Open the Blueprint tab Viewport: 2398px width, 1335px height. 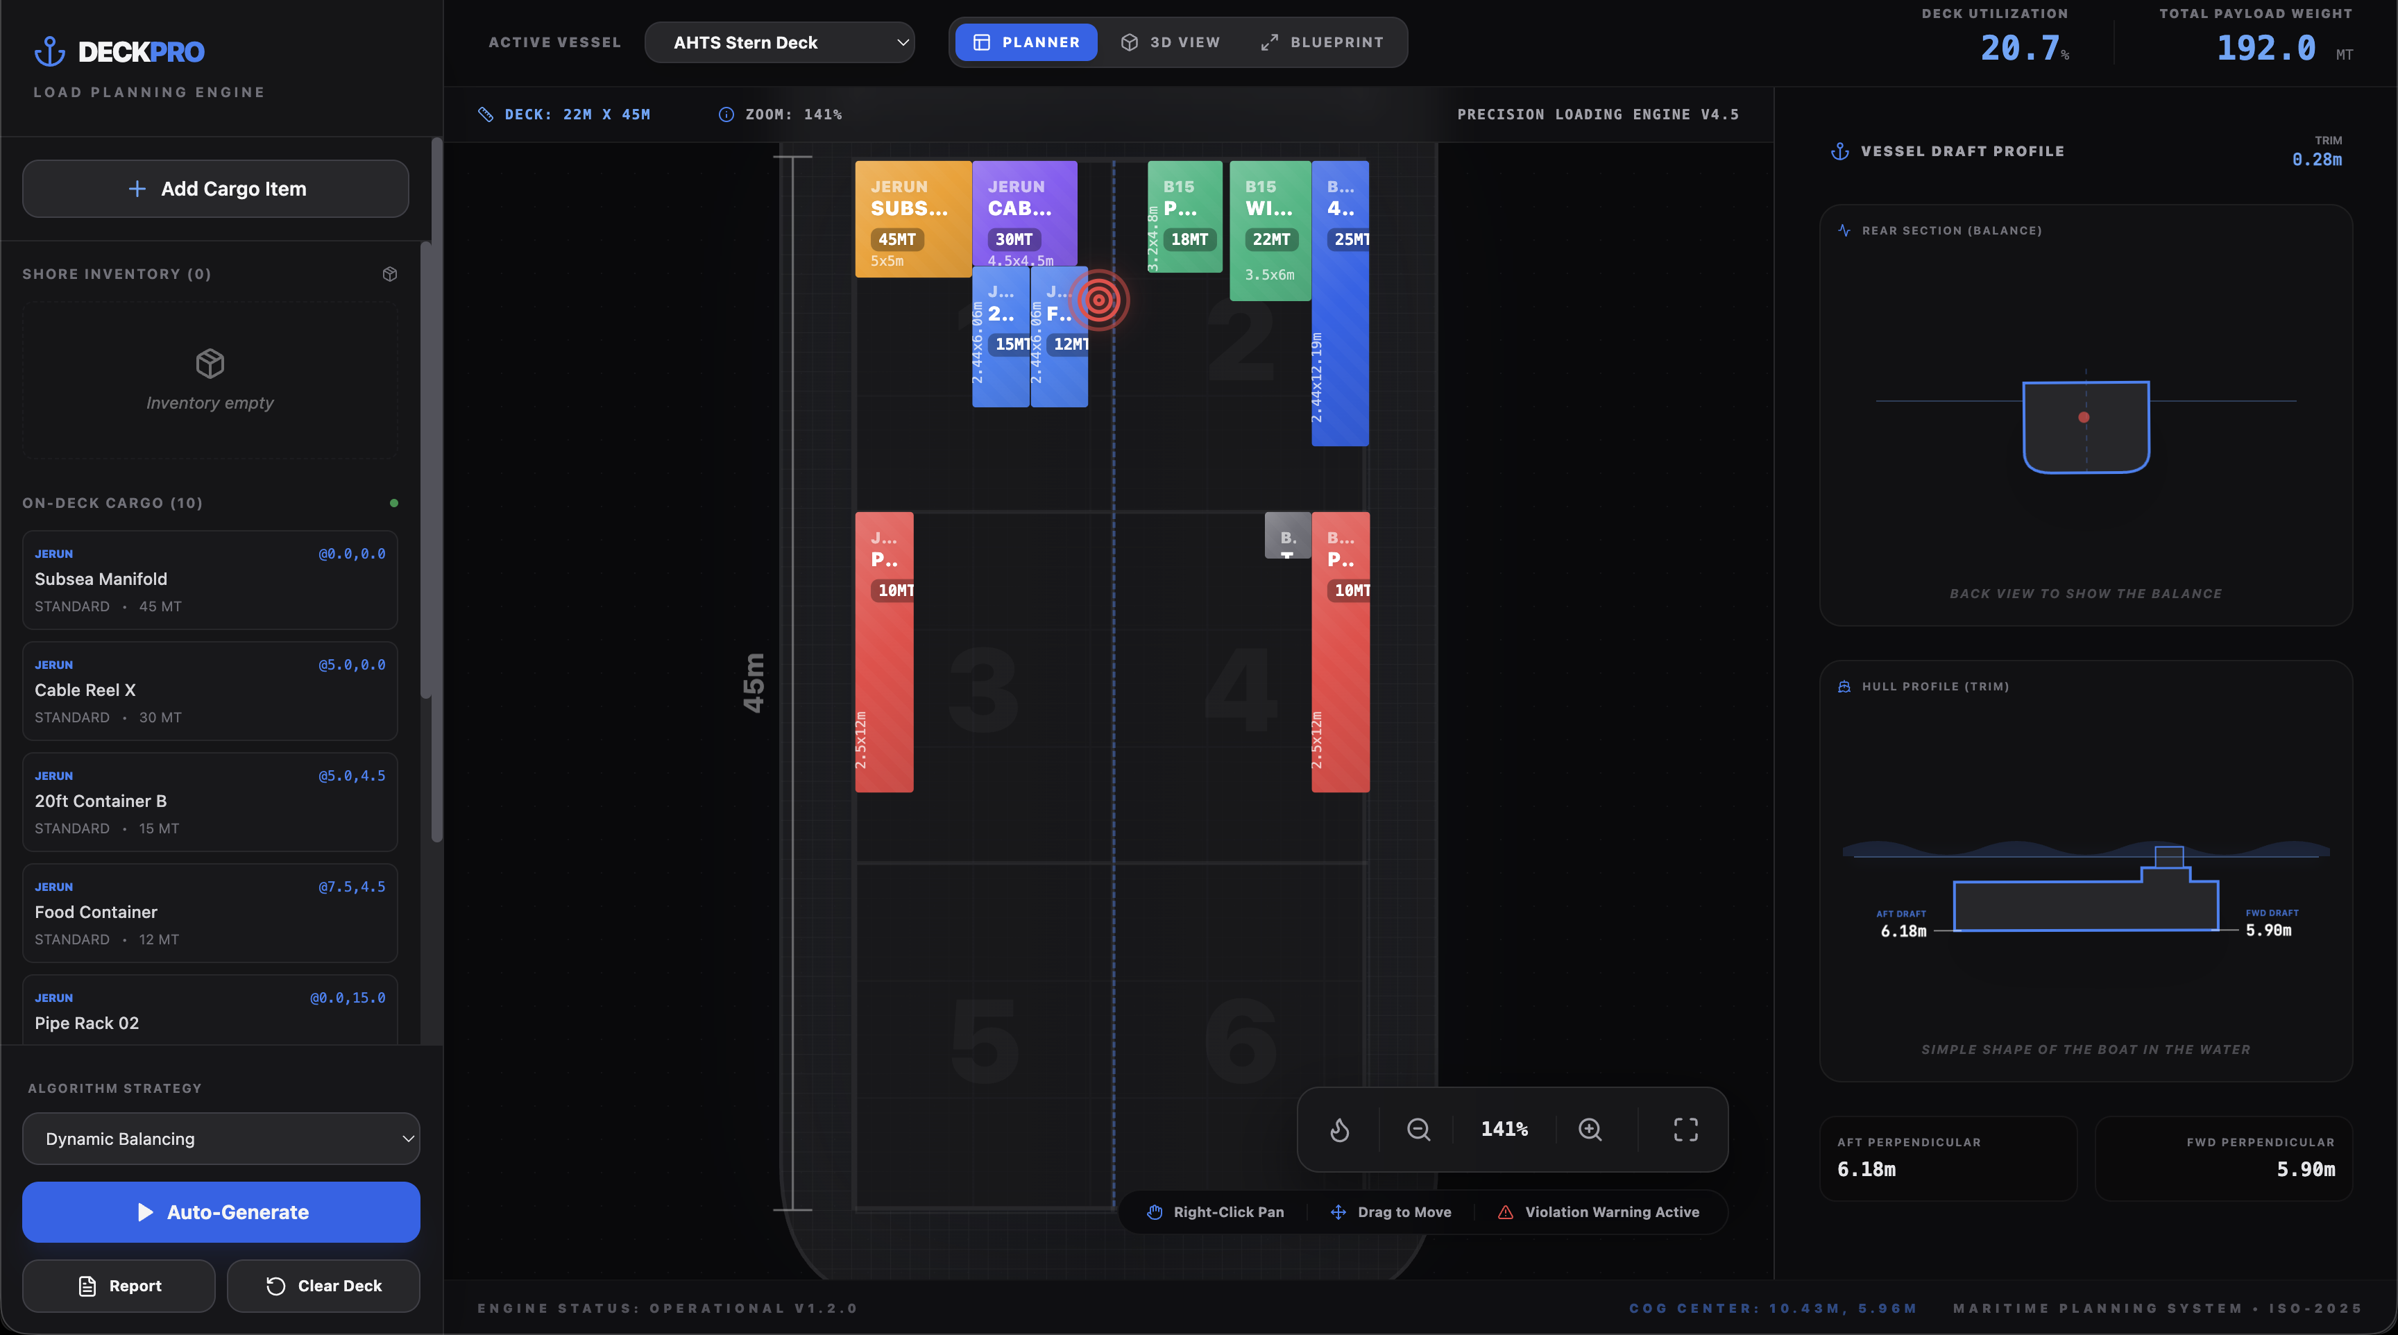pyautogui.click(x=1324, y=42)
